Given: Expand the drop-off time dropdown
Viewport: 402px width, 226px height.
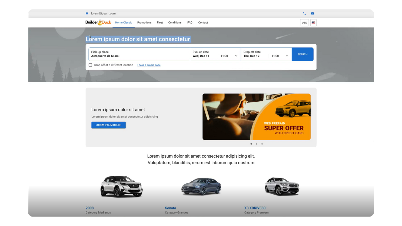Looking at the screenshot, I should point(280,56).
